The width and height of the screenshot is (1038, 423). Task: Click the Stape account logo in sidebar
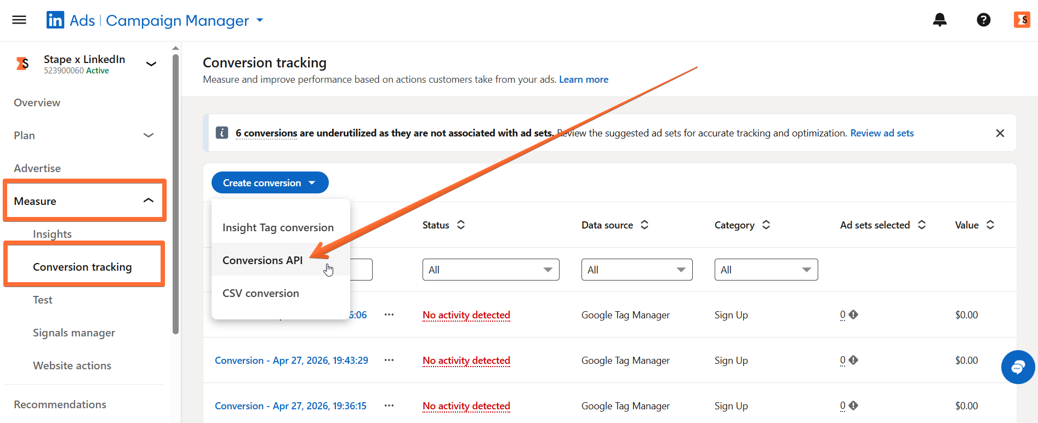[22, 64]
